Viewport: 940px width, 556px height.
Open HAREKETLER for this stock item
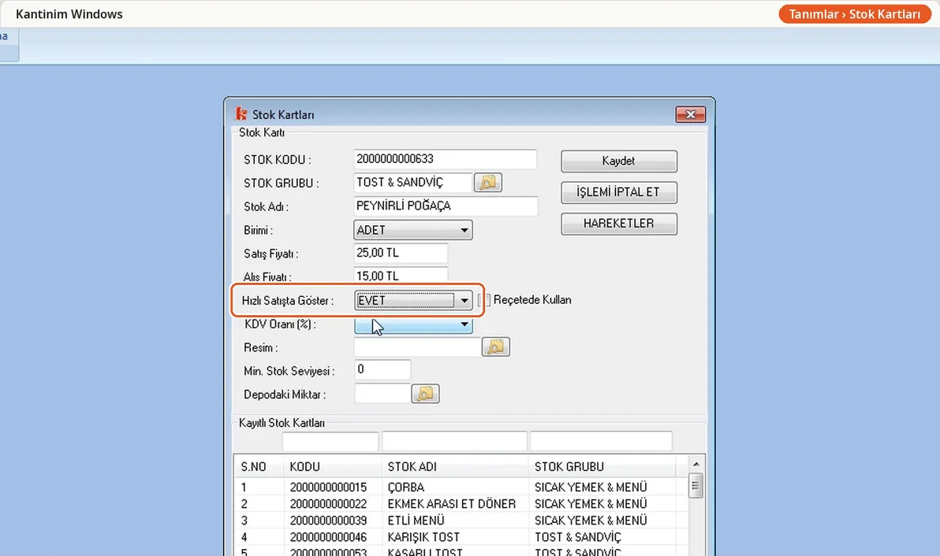coord(619,224)
